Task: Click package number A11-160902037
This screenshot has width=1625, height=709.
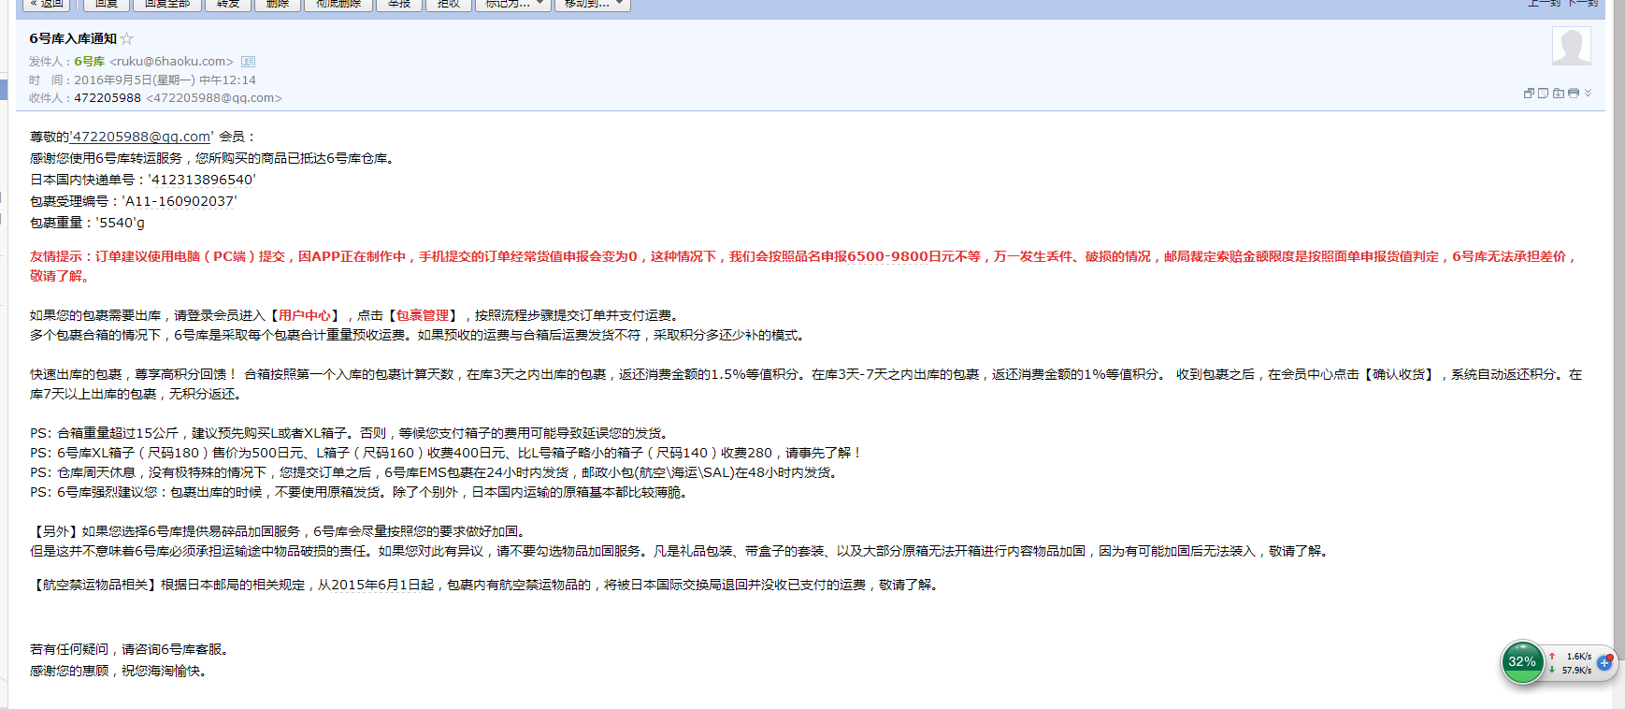Action: pyautogui.click(x=180, y=201)
